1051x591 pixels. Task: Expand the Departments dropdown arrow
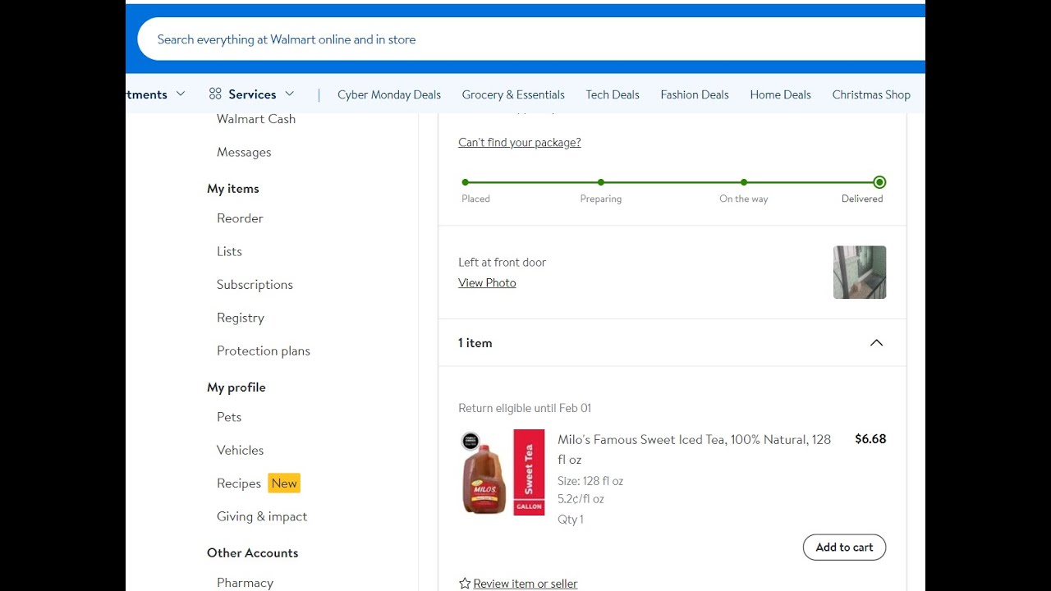point(181,94)
